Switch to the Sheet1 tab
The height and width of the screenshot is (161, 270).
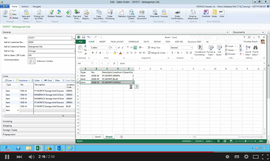[x=98, y=137]
